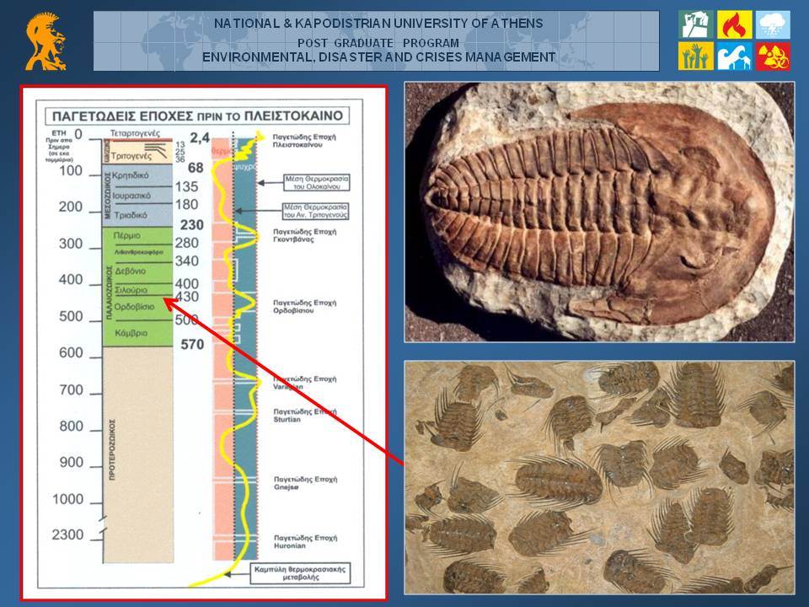The width and height of the screenshot is (809, 607).
Task: Click the 340 boundary value
Action: pos(186,261)
